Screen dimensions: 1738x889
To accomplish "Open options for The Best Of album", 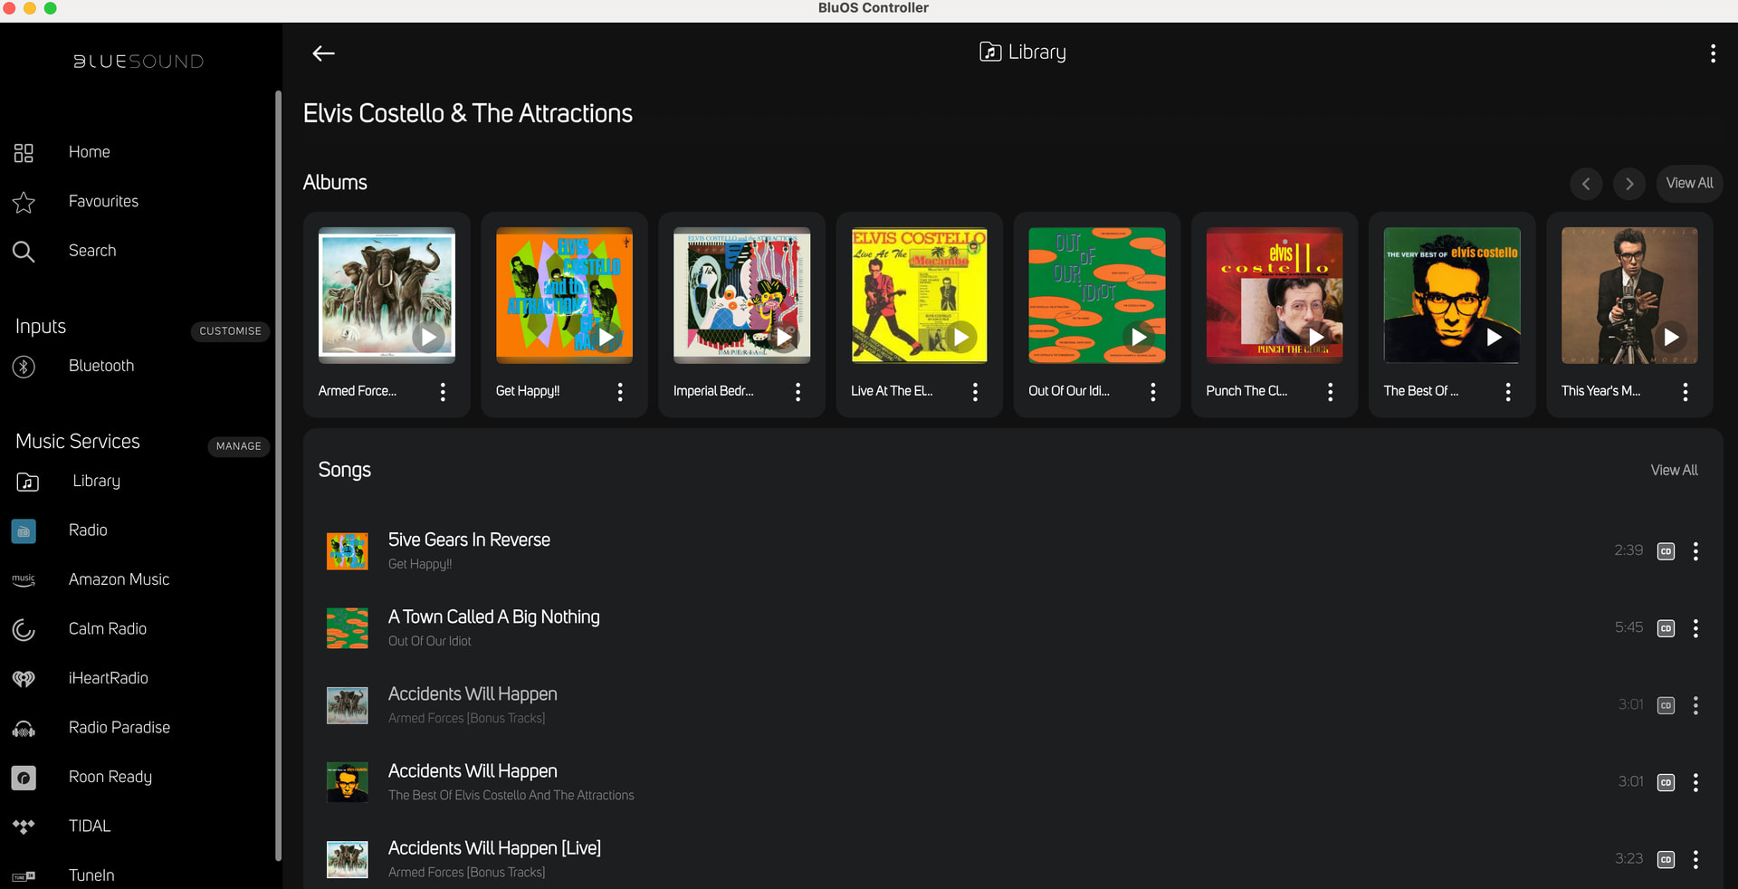I will [1507, 392].
